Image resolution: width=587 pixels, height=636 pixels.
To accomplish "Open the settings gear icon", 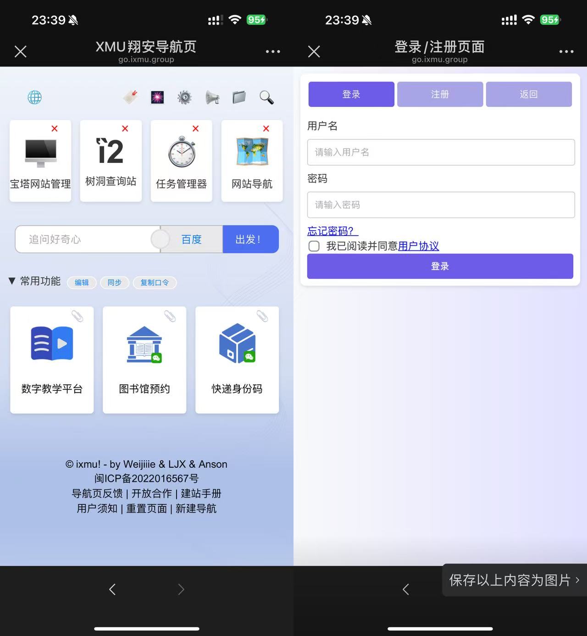I will tap(184, 97).
